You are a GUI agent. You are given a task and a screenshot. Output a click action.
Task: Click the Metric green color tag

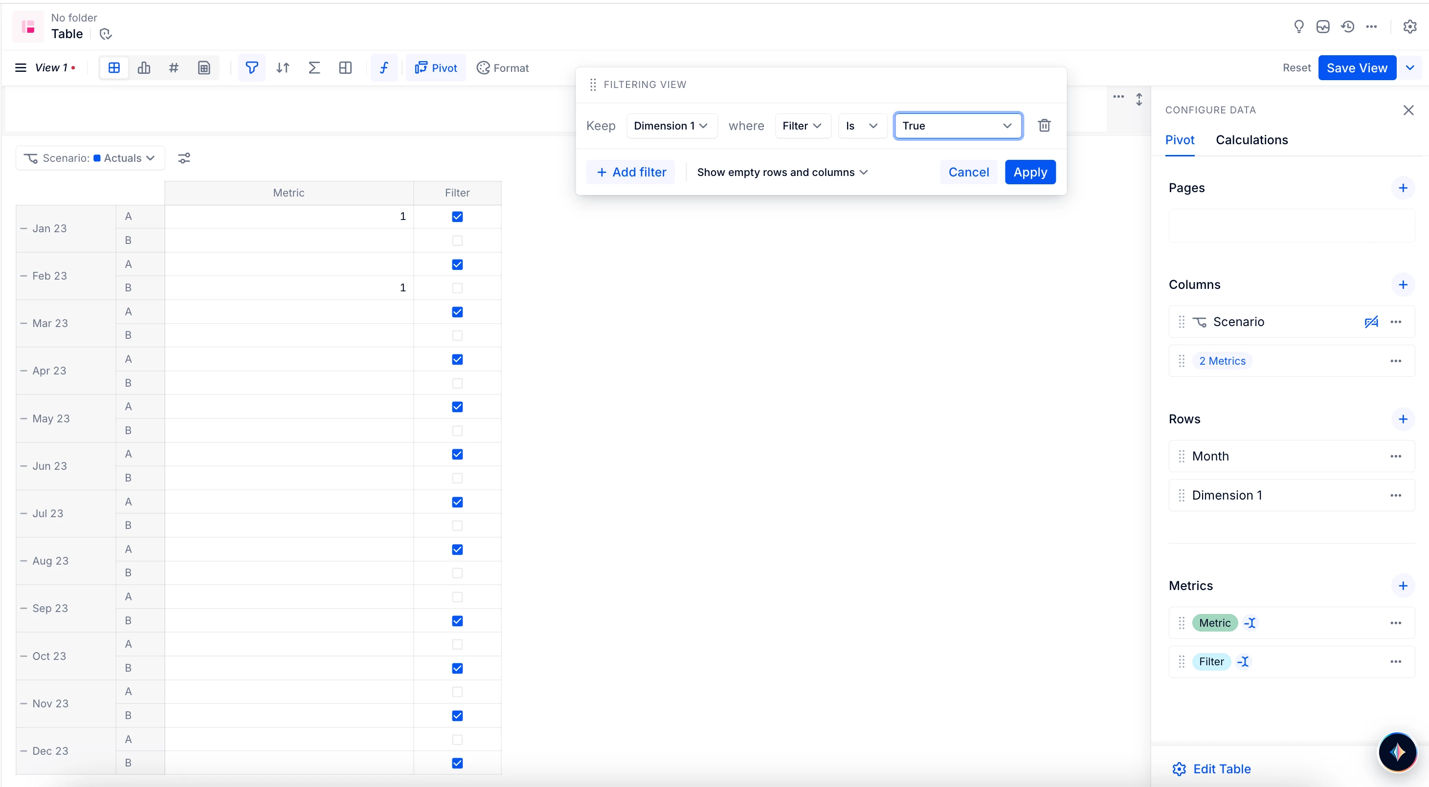coord(1214,623)
